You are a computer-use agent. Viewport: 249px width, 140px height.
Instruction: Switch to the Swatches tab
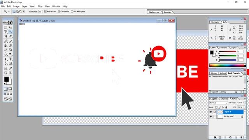(223, 47)
